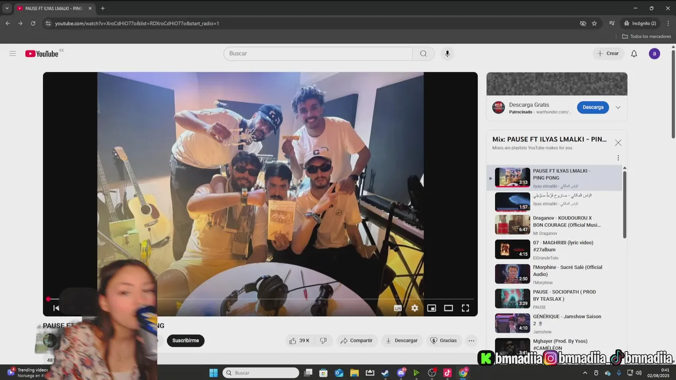View site information icon in address bar

pyautogui.click(x=48, y=23)
